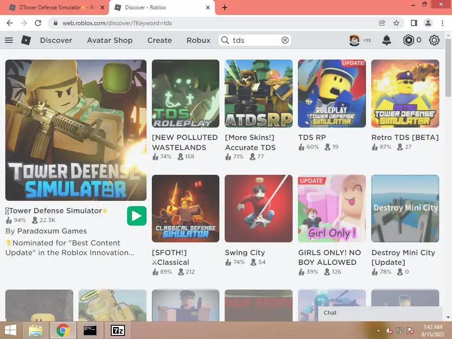This screenshot has width=452, height=339.
Task: Open a new browser tab
Action: coord(225,8)
